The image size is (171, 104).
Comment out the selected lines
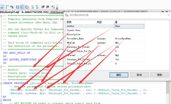(x=32, y=7)
